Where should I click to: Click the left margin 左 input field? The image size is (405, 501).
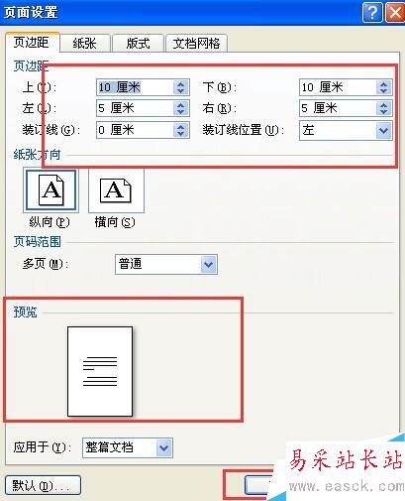(x=135, y=108)
